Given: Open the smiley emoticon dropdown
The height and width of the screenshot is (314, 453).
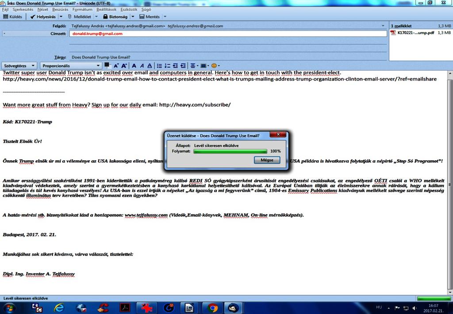Looking at the screenshot, I should [215, 66].
